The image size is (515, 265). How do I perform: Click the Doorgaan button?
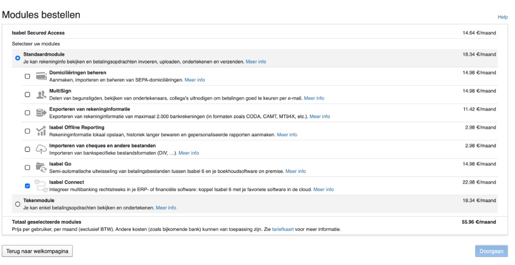[491, 251]
